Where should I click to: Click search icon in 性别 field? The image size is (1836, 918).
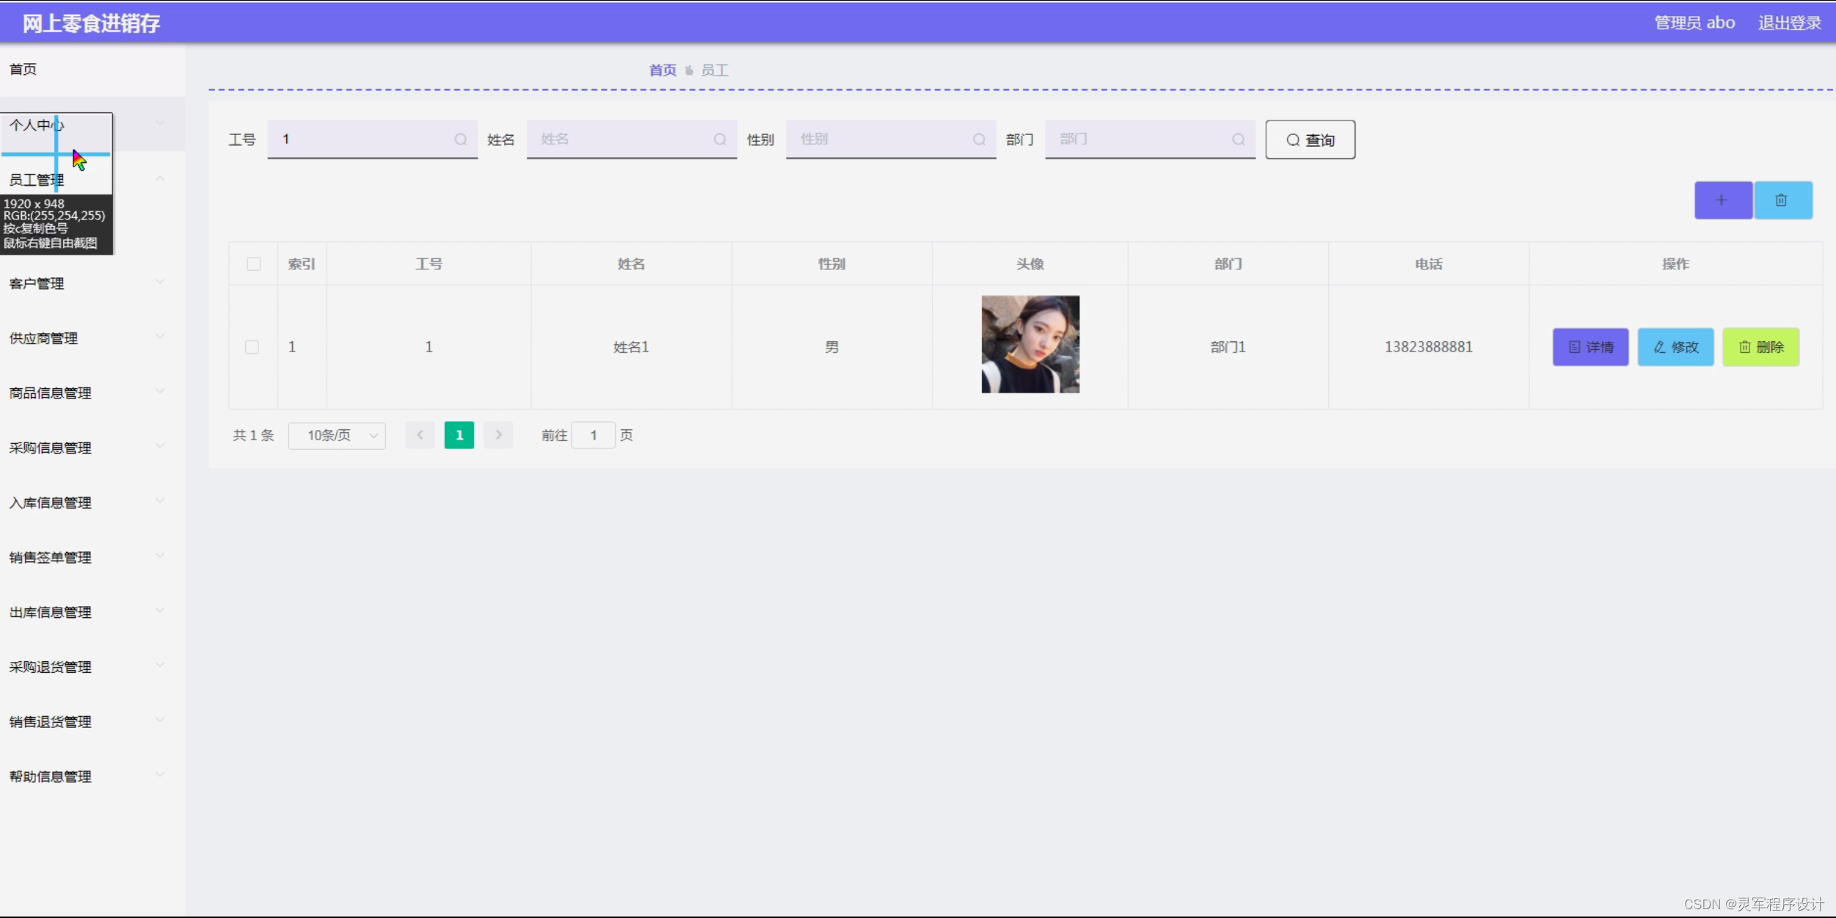[x=979, y=139]
